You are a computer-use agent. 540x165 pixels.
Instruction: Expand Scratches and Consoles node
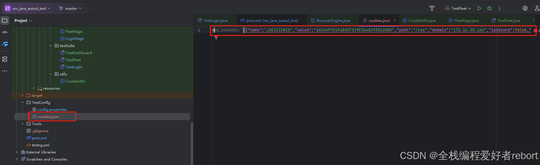click(17, 159)
